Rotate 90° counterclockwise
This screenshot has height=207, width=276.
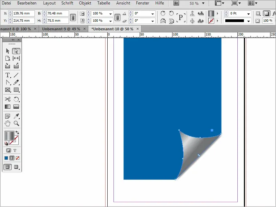(171, 13)
